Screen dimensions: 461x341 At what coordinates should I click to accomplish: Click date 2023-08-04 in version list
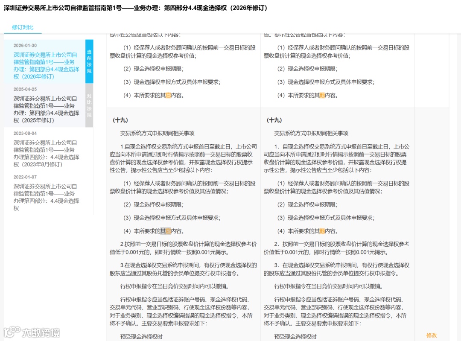pos(25,134)
